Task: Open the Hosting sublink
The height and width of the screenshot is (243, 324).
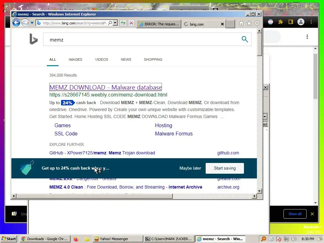Action: tap(164, 125)
